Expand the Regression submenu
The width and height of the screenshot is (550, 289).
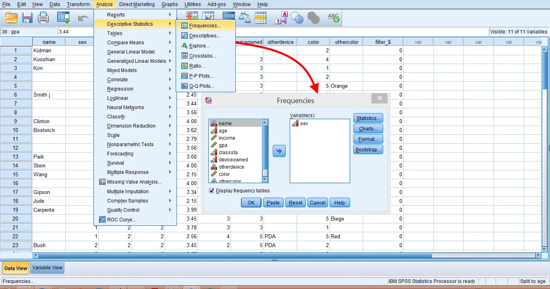tap(120, 89)
